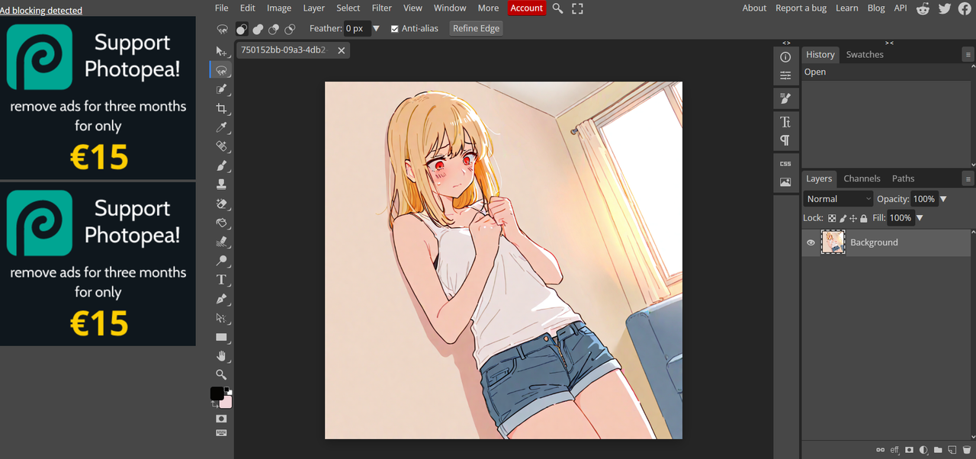Swap foreground and background colors
Image resolution: width=976 pixels, height=459 pixels.
tap(214, 404)
